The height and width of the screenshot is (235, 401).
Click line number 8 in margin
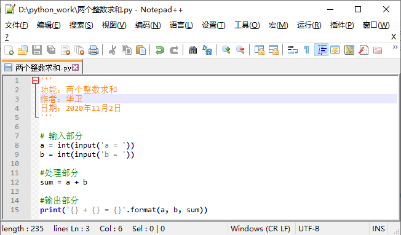pos(17,145)
